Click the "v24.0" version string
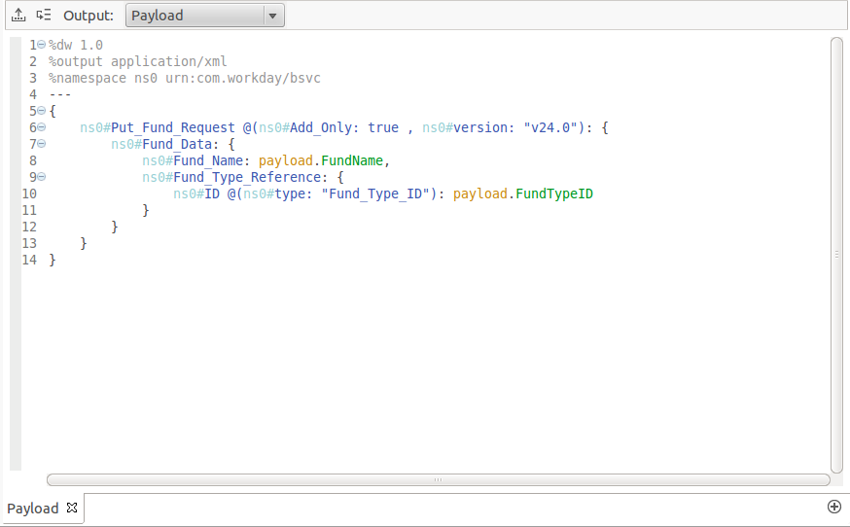Screen dimensions: 850x527 pos(551,127)
